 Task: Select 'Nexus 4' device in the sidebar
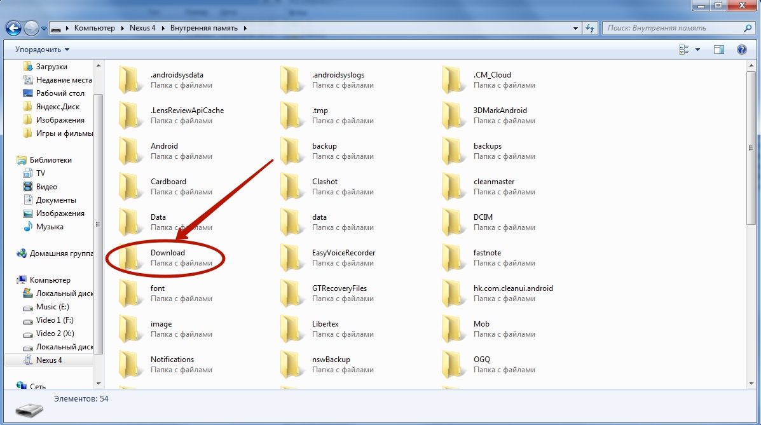click(x=49, y=360)
